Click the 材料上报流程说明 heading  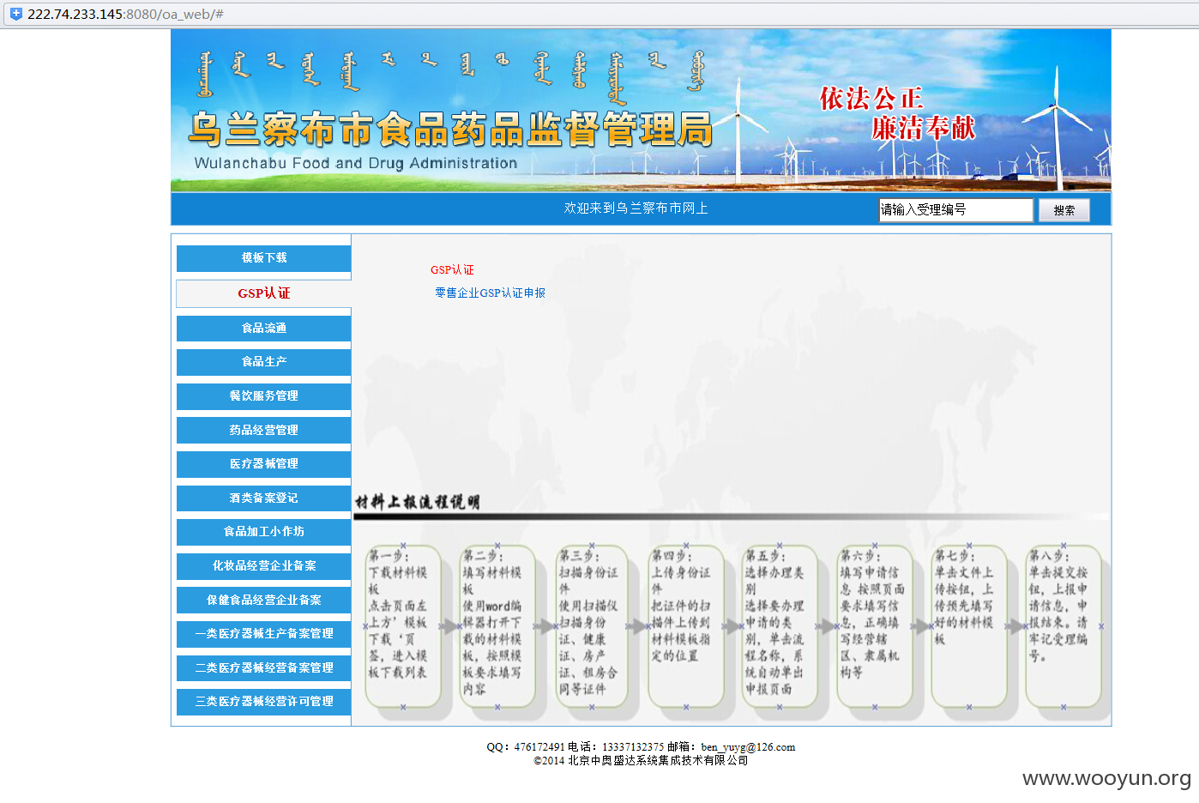[x=418, y=502]
